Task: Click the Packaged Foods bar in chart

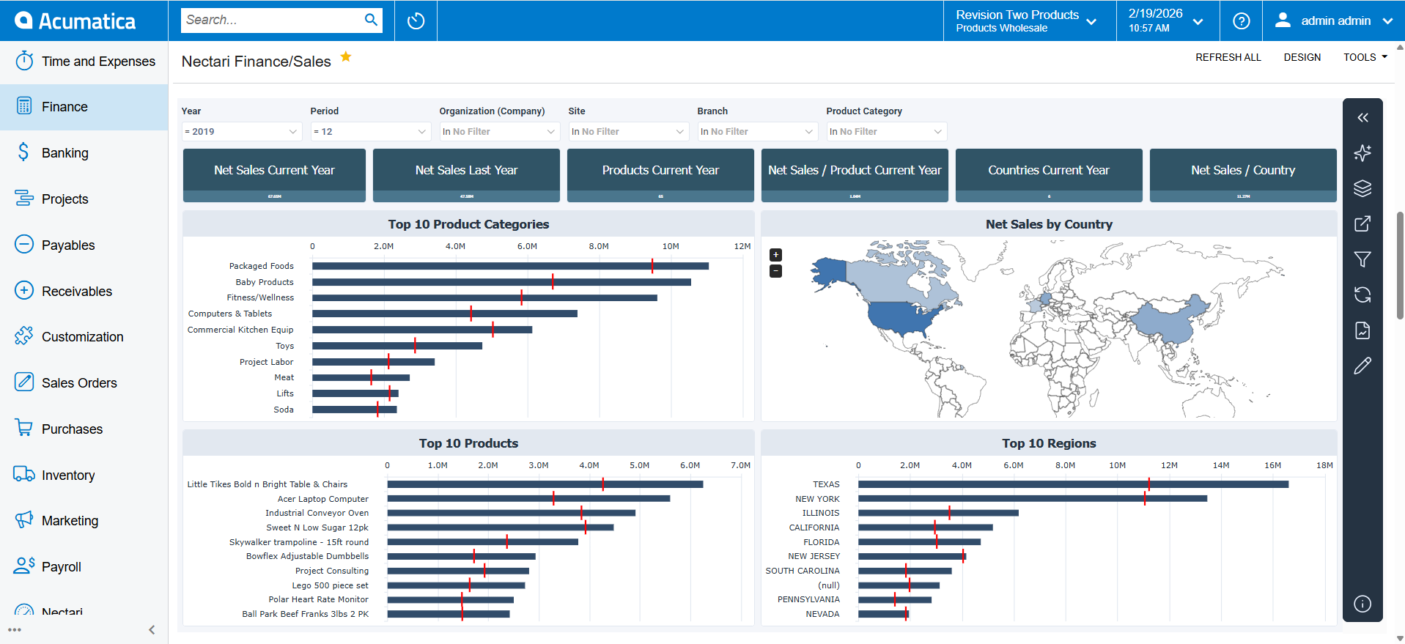Action: (x=510, y=266)
